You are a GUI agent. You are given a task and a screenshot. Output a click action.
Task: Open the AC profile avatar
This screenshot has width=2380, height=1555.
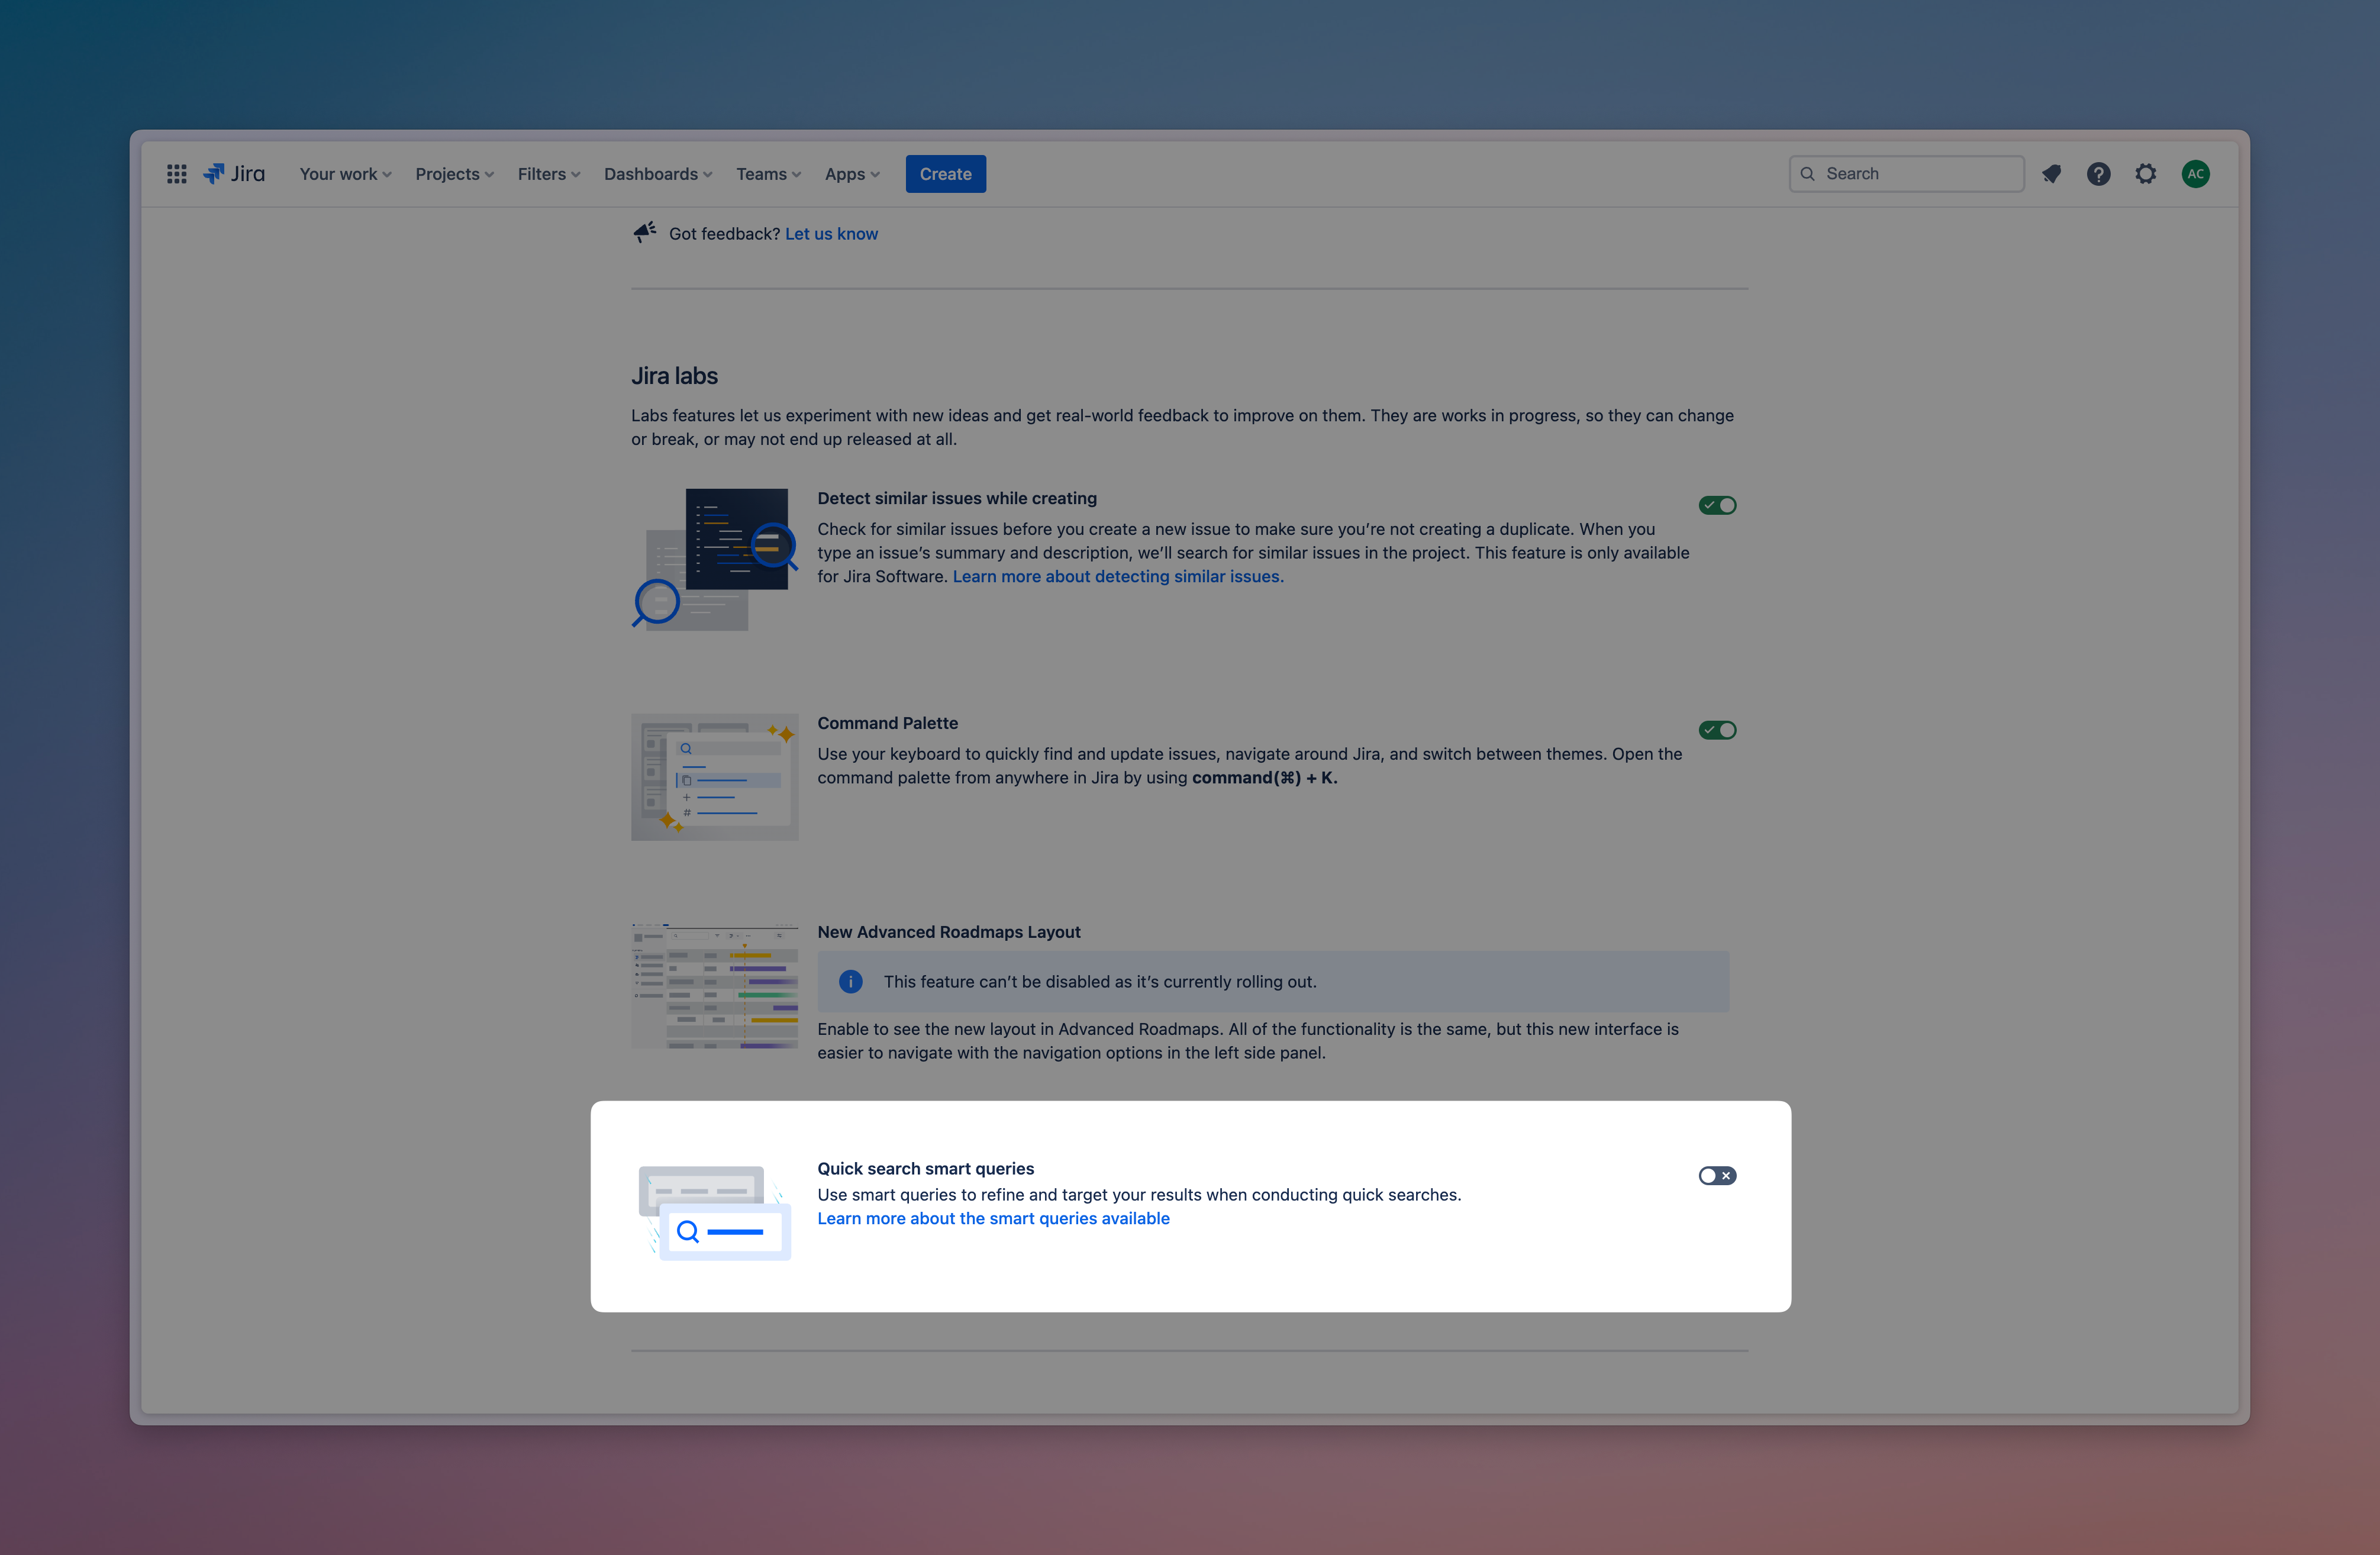pos(2196,173)
